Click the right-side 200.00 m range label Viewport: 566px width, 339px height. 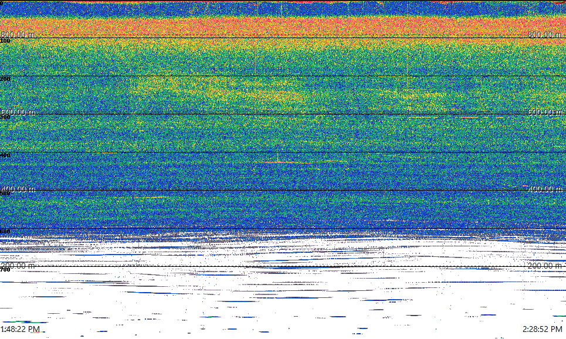545,266
